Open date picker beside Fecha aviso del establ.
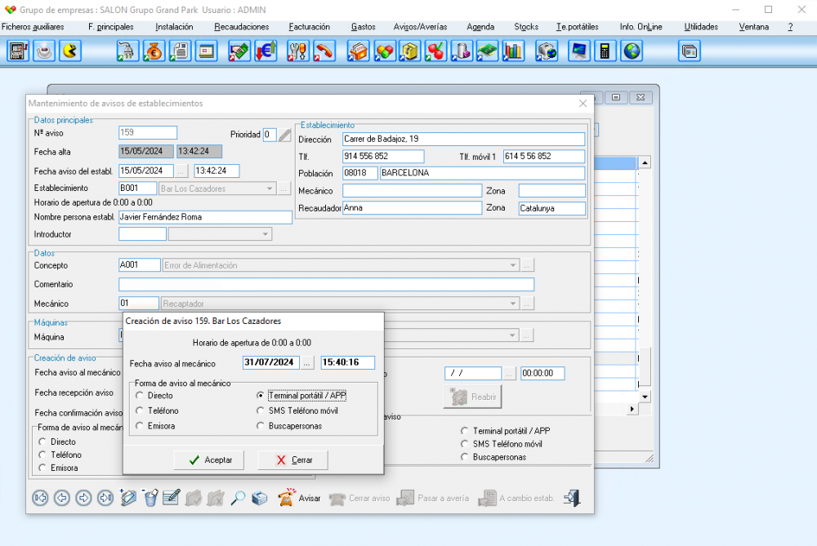This screenshot has width=817, height=546. [181, 171]
